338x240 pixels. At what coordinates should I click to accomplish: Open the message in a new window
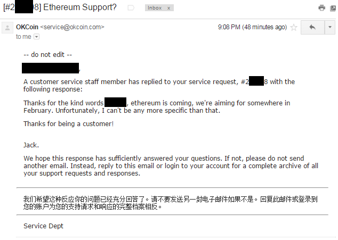333,8
